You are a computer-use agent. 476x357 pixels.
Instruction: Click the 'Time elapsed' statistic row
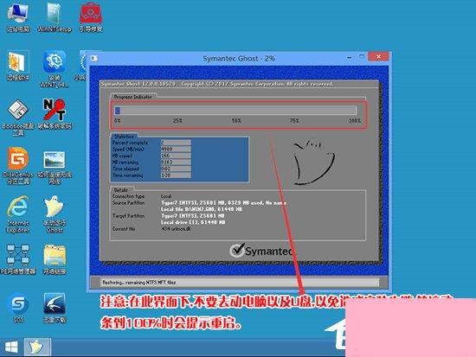151,169
